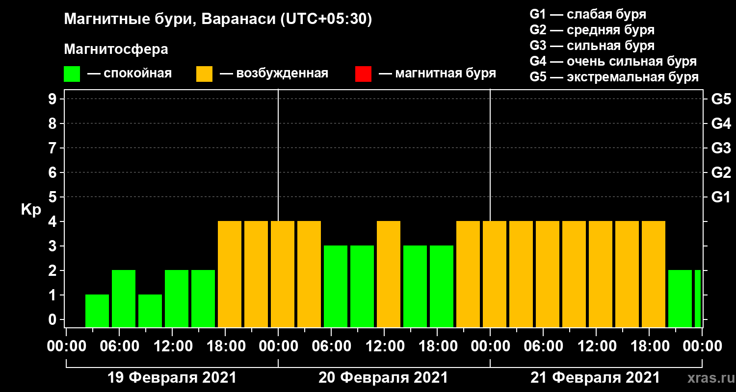Click the '18:00' time label under 21 February
The width and height of the screenshot is (736, 392).
coord(649,346)
